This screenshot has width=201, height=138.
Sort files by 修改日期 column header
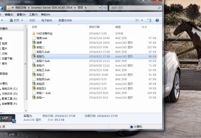(x=94, y=27)
